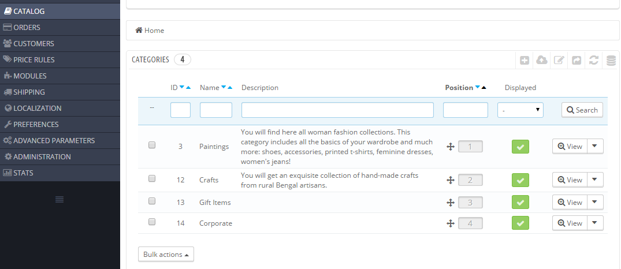621x269 pixels.
Task: Go to Modules in the sidebar
Action: (30, 76)
